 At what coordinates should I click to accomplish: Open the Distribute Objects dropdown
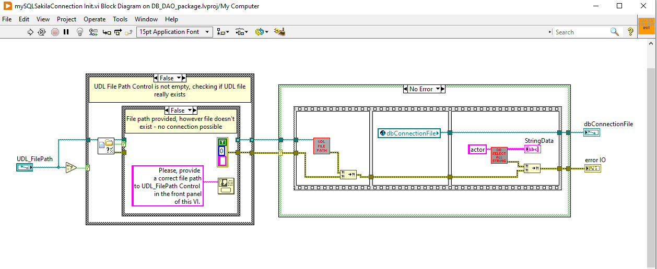pos(242,32)
